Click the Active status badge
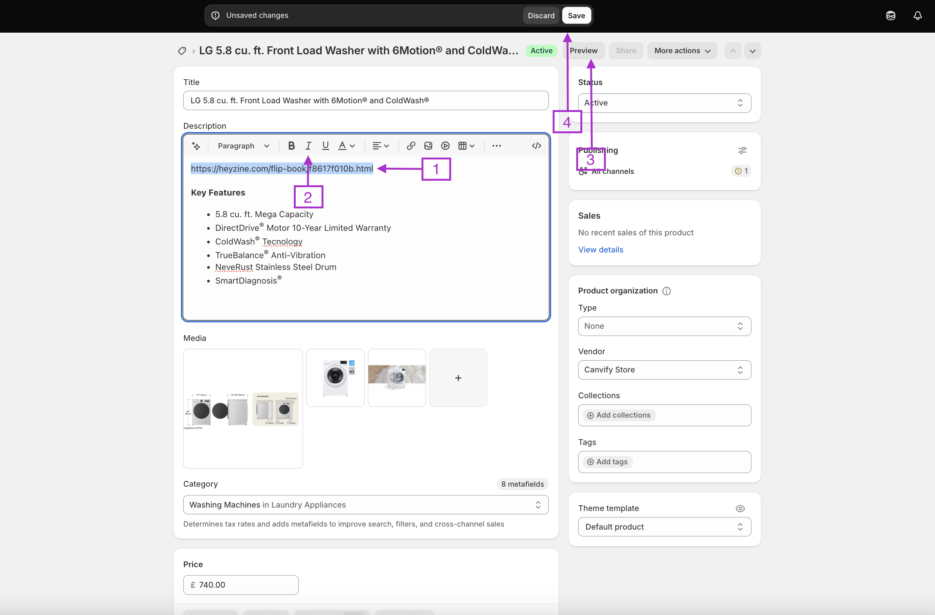Screen dimensions: 935x615 click(x=541, y=50)
